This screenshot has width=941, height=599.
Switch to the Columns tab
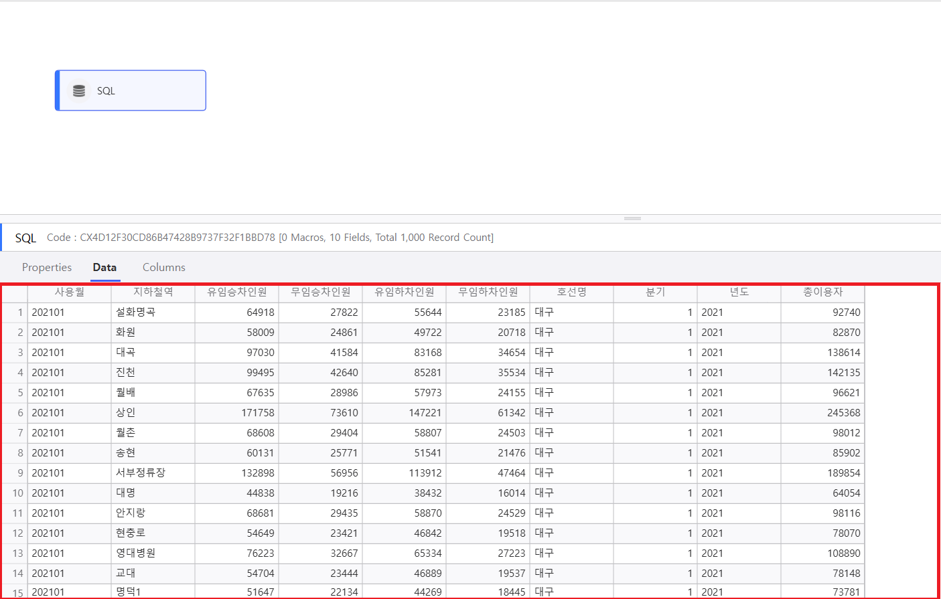tap(164, 267)
